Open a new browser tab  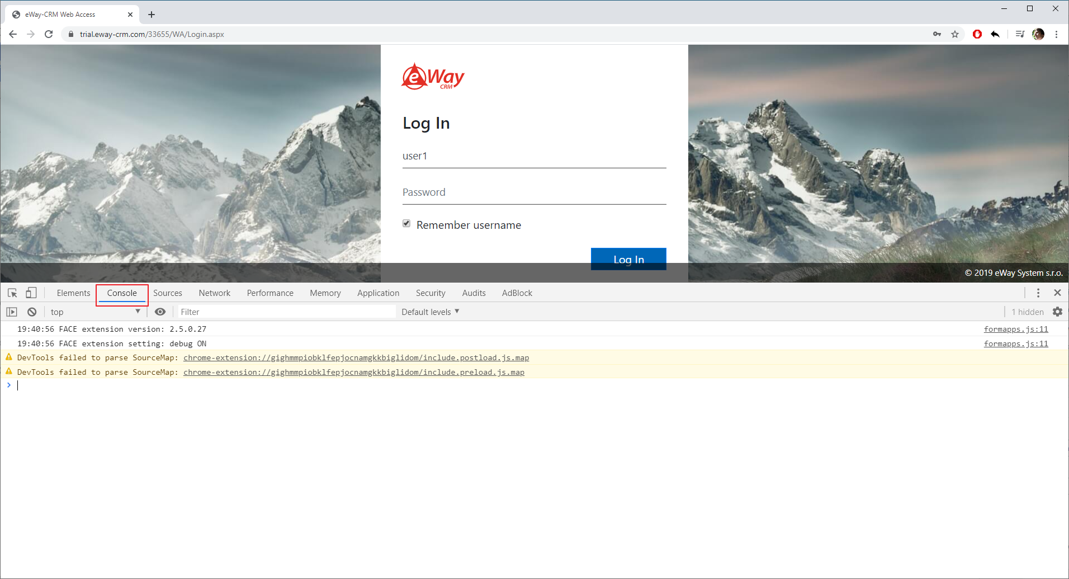point(152,15)
